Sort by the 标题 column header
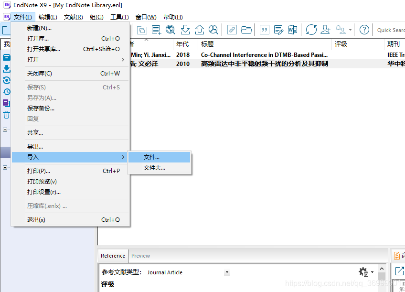 tap(265, 44)
